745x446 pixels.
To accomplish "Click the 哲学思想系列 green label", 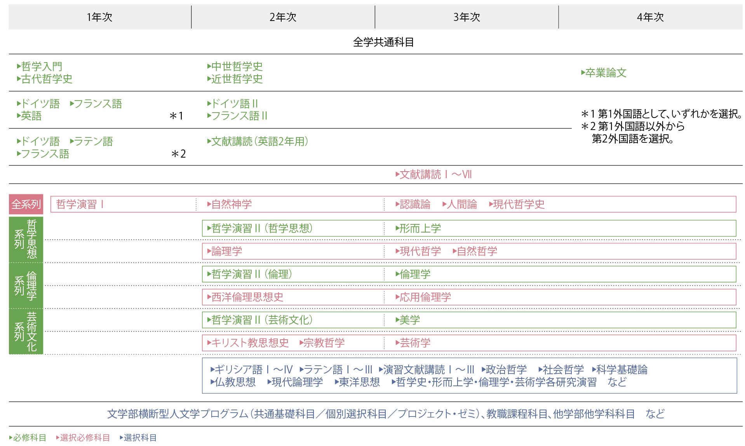I will [x=26, y=239].
